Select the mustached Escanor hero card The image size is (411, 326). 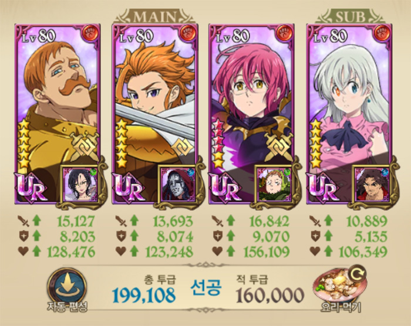(58, 114)
